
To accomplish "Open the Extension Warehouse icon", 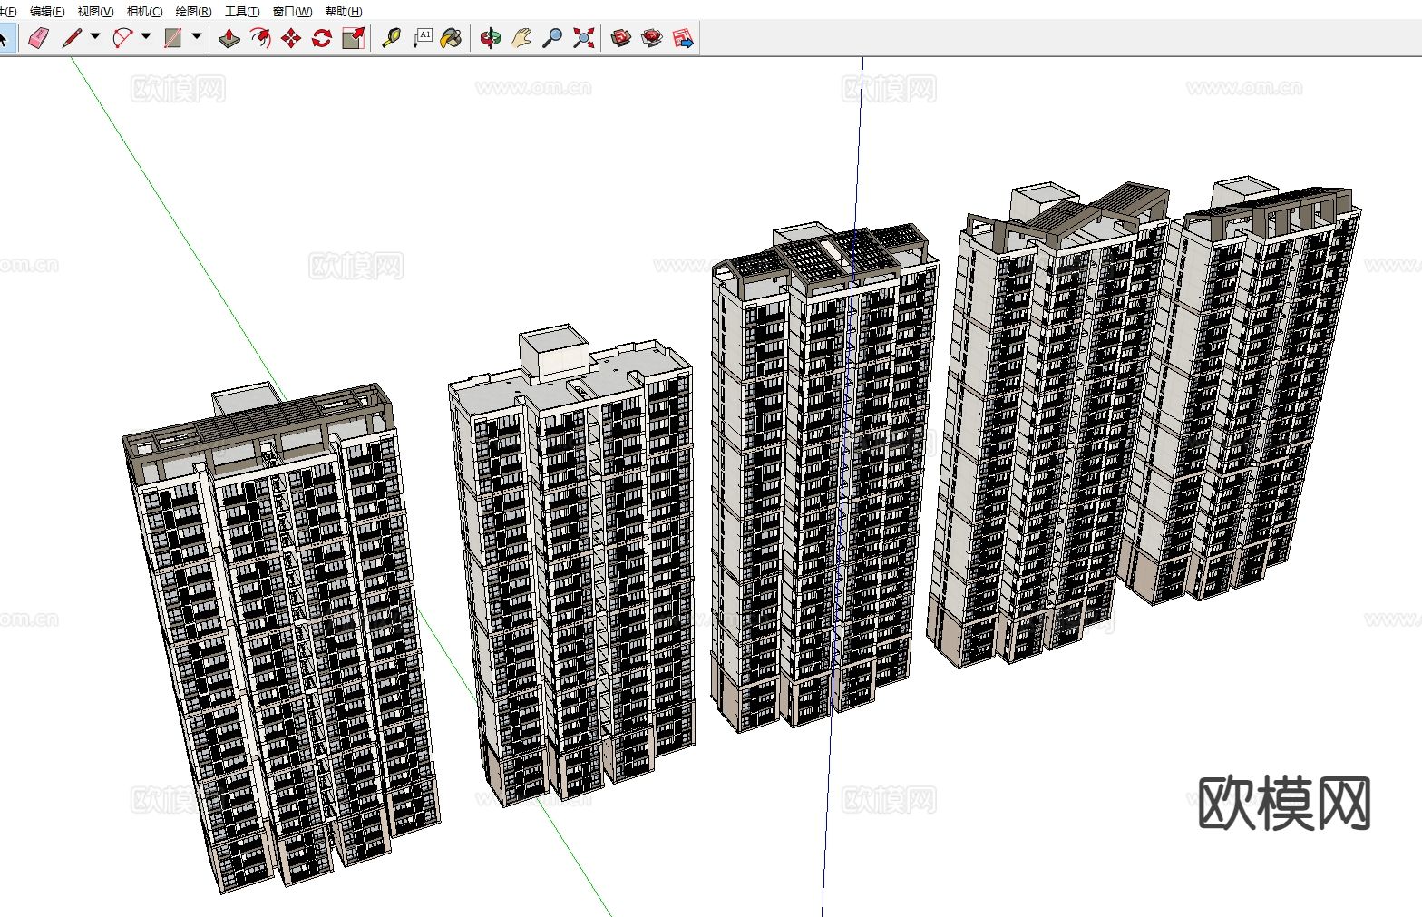I will [x=652, y=38].
